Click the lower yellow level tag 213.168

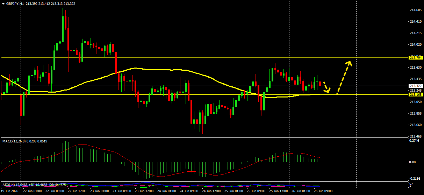click(x=416, y=94)
